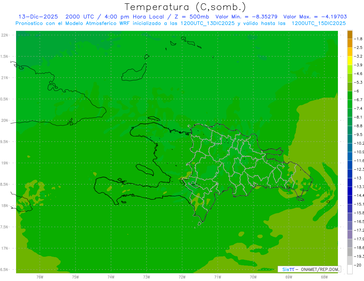This screenshot has width=364, height=281.
Task: Click the '74W' longitude axis label
Action: [111, 277]
